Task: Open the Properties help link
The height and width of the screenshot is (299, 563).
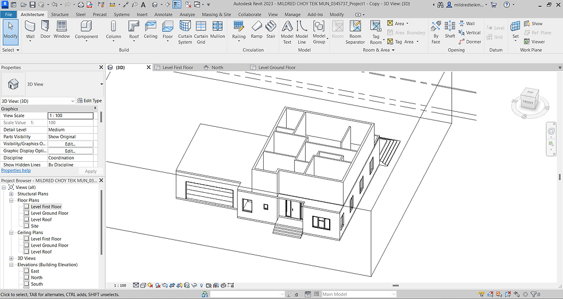Action: [16, 170]
